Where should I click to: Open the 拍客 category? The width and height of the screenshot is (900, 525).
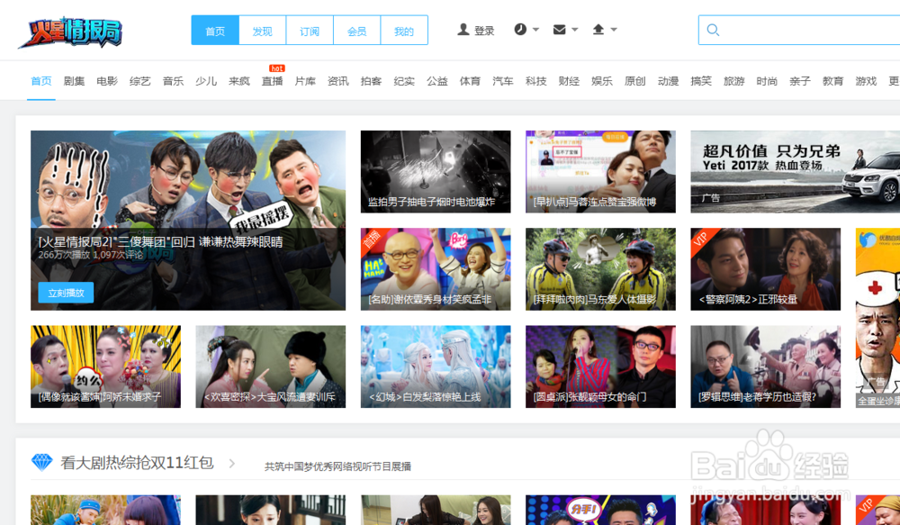point(371,81)
